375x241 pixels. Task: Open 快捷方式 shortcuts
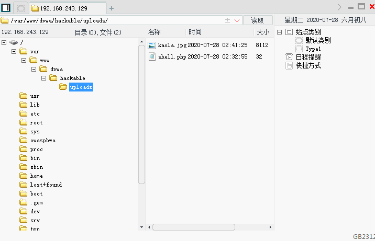[308, 66]
